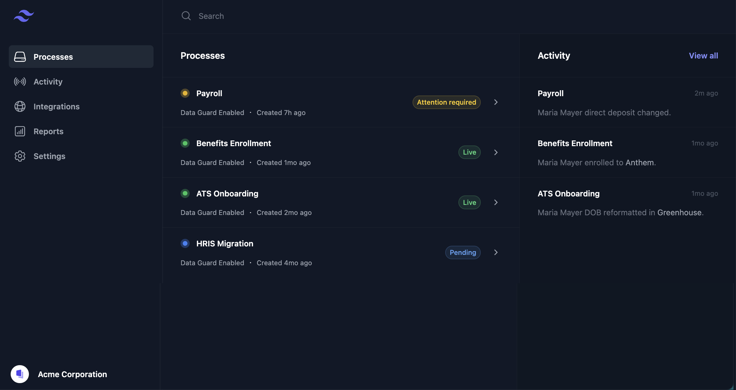The height and width of the screenshot is (390, 736).
Task: Click the Payroll activity entry
Action: pos(628,102)
